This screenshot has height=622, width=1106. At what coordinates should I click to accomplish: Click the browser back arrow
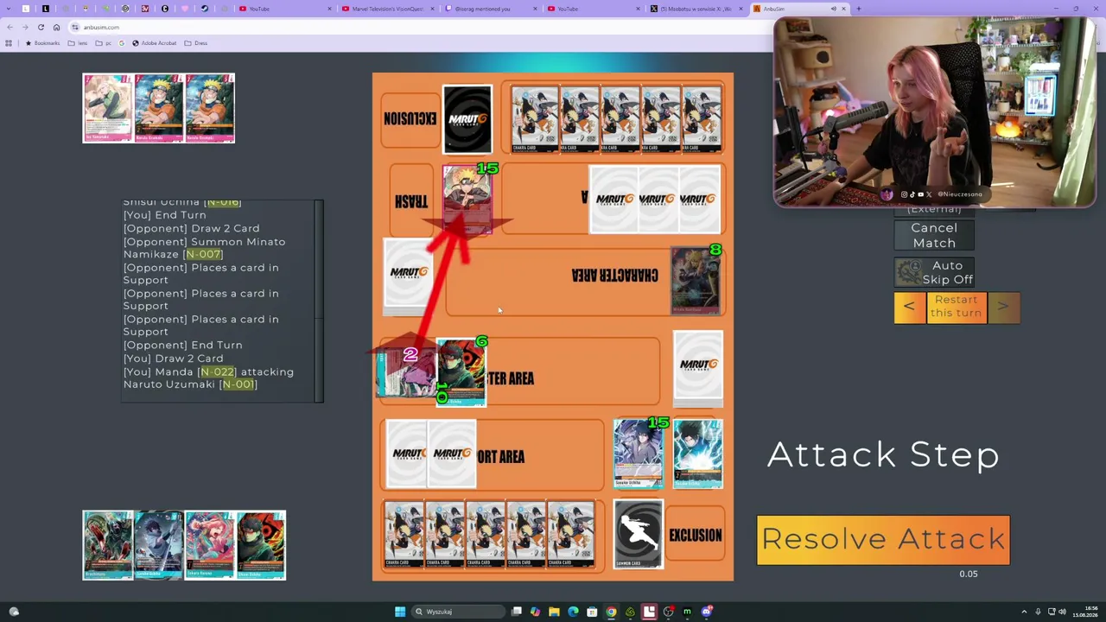tap(10, 27)
